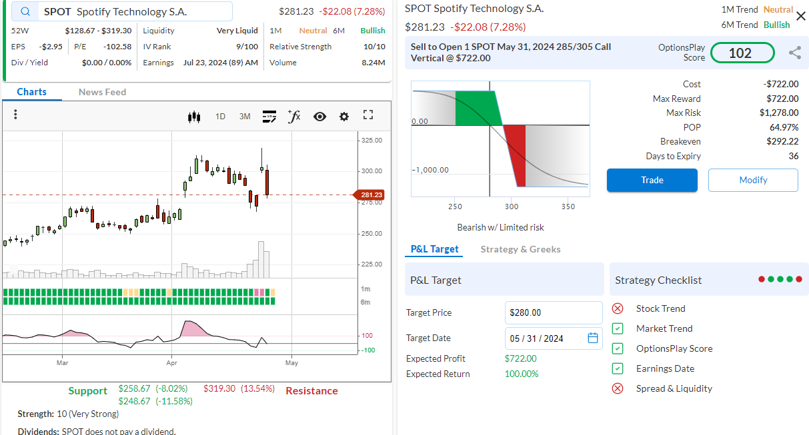Click the Expected Return 100.00% value
Image resolution: width=809 pixels, height=435 pixels.
coord(522,374)
